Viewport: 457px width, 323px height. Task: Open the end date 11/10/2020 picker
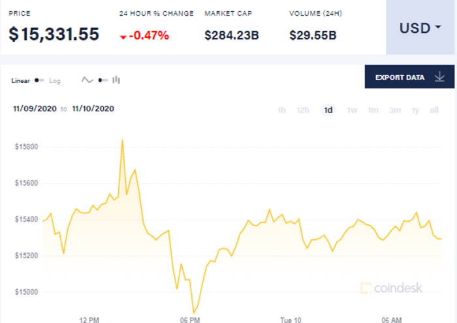pyautogui.click(x=93, y=109)
